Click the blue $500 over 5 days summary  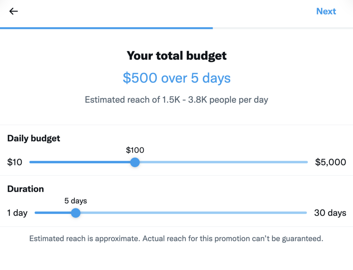[176, 78]
